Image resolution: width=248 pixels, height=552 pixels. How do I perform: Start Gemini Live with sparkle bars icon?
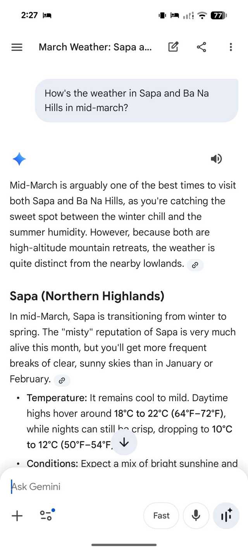pyautogui.click(x=226, y=516)
